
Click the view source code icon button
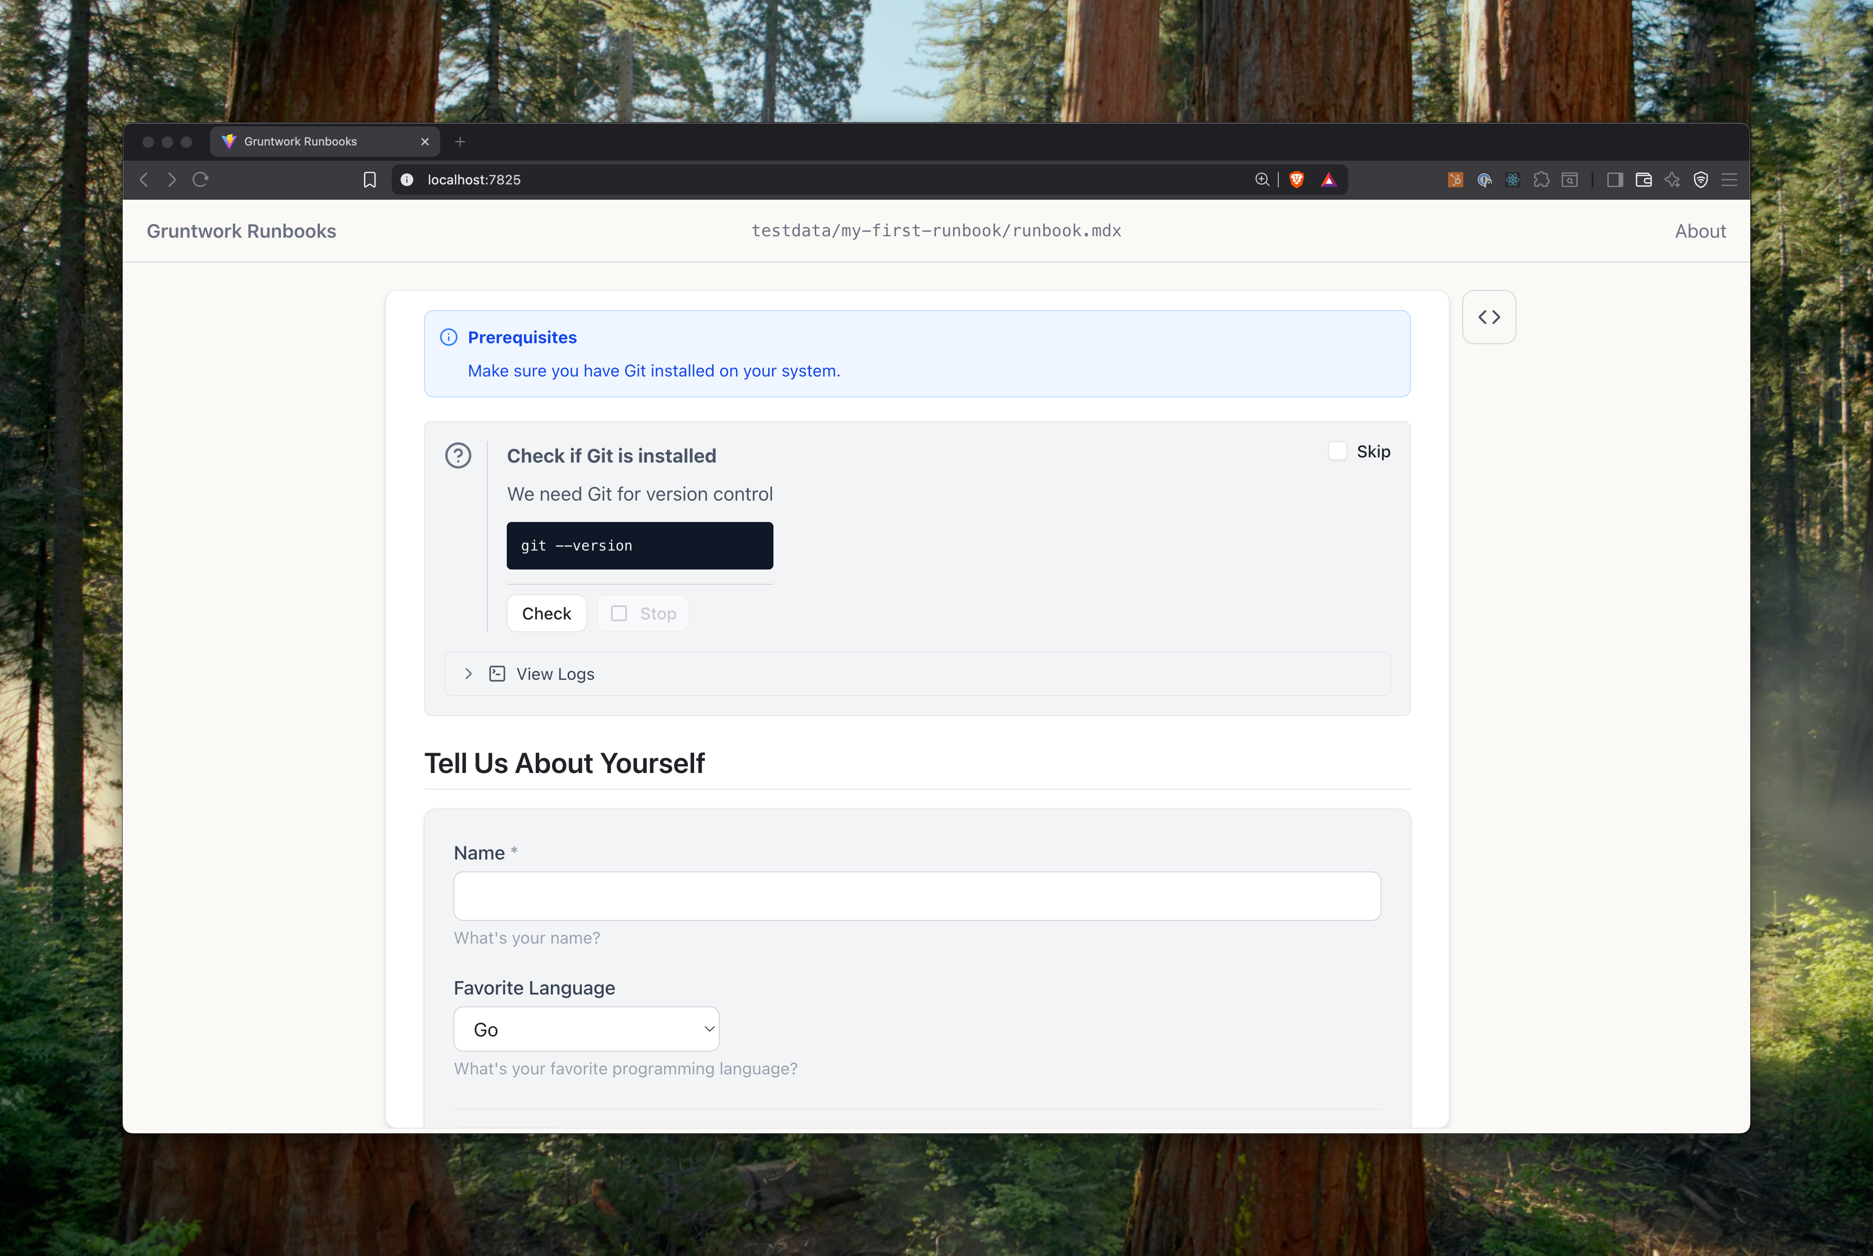[1488, 317]
